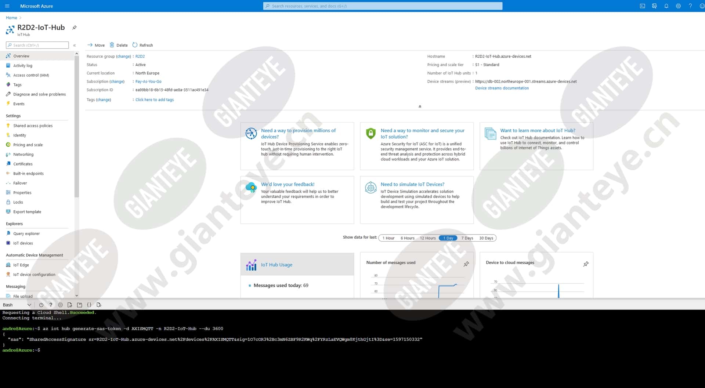This screenshot has height=388, width=705.
Task: Select the 1 Day time range
Action: pos(448,238)
